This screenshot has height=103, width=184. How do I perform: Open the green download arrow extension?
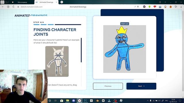[149, 7]
